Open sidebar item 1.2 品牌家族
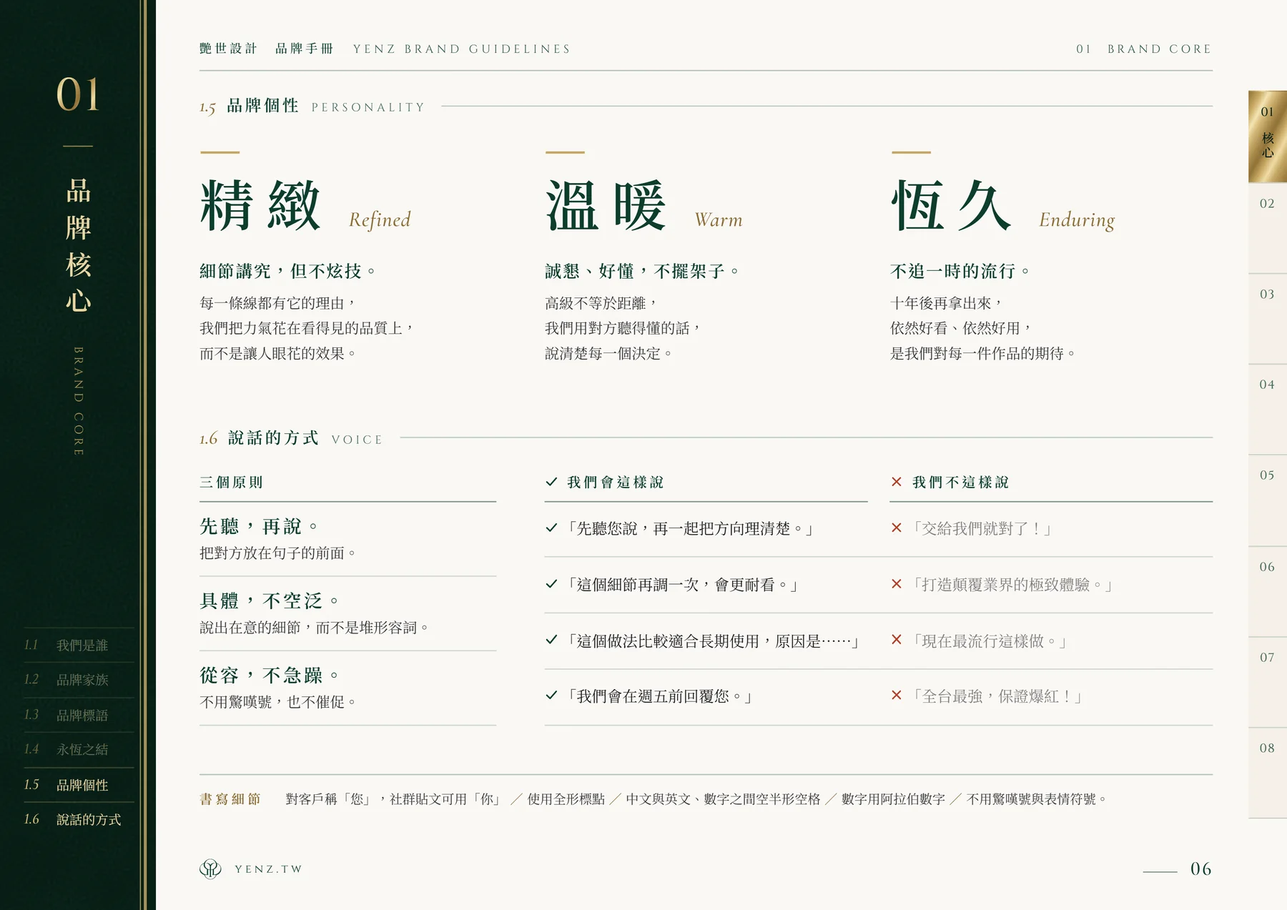This screenshot has height=910, width=1287. (x=78, y=679)
